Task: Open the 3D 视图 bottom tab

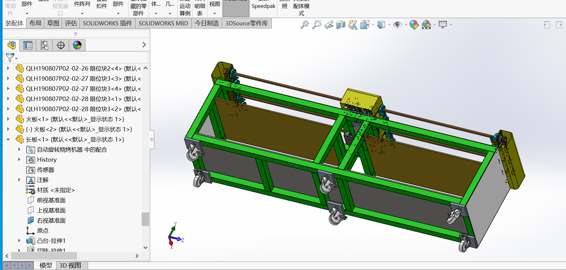Action: coord(70,265)
